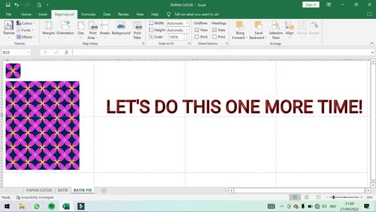This screenshot has height=212, width=376.
Task: Switch to the Home tab
Action: coord(26,14)
